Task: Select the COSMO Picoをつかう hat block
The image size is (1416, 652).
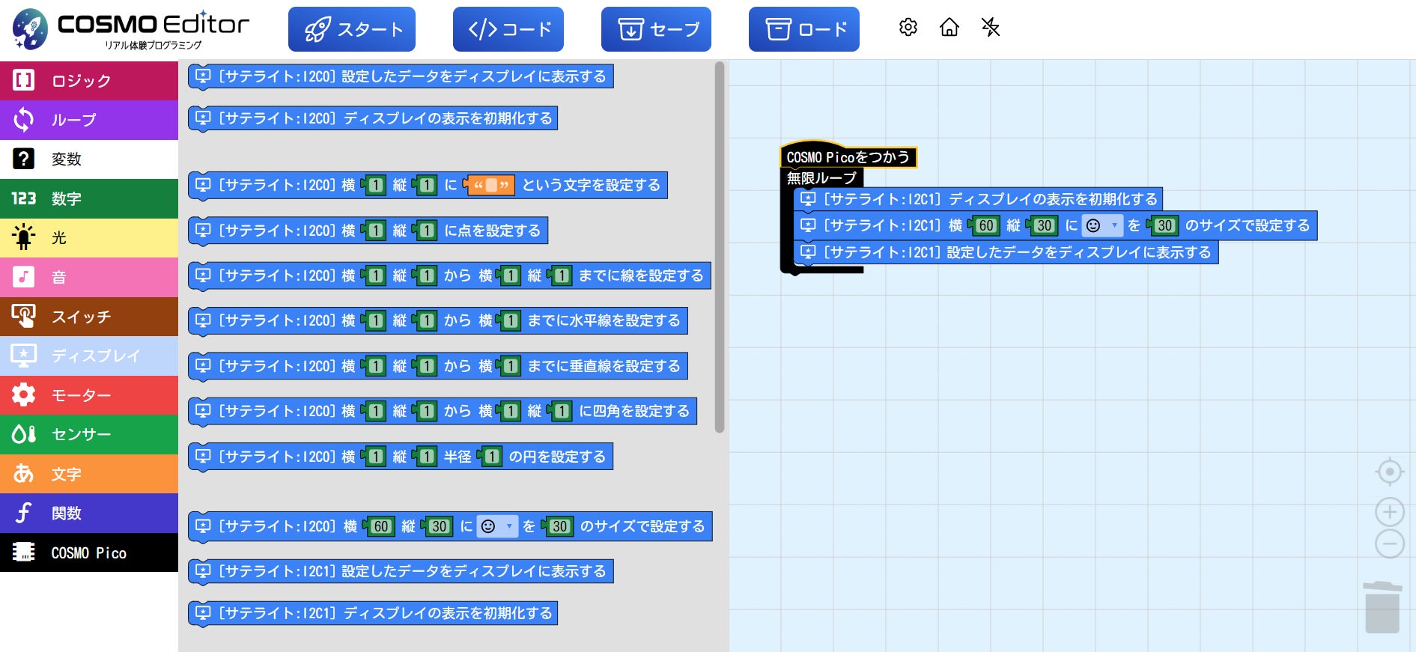Action: point(848,156)
